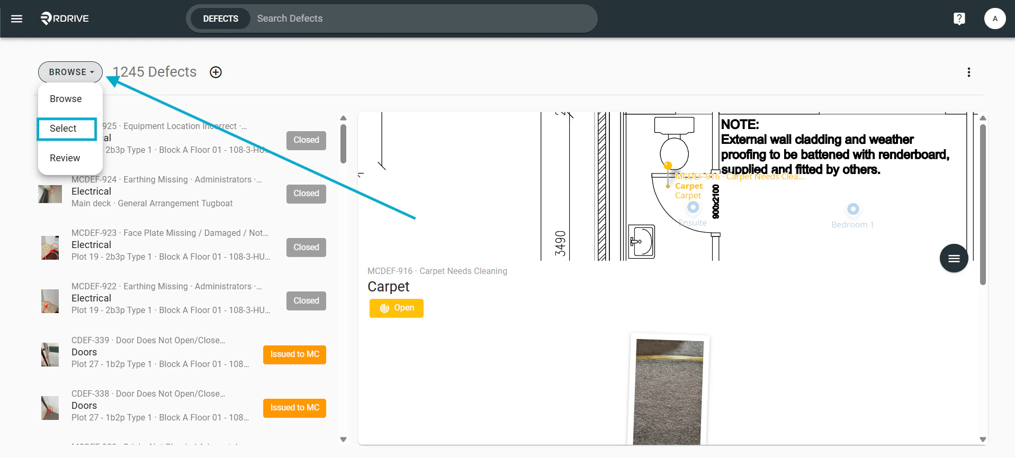The image size is (1015, 458).
Task: Open the user avatar A menu
Action: 995,19
